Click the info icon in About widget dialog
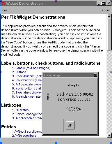Viewport: 112px width, 144px height. pyautogui.click(x=48, y=97)
